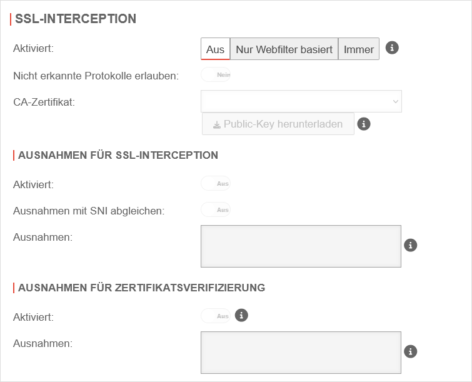Click the AUSNAHMEN FÜR ZERTIFIKATSVERIFIZIERUNG heading

141,288
